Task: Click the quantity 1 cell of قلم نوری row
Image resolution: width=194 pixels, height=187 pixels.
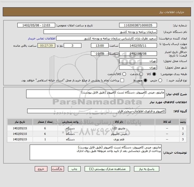Action: point(45,139)
